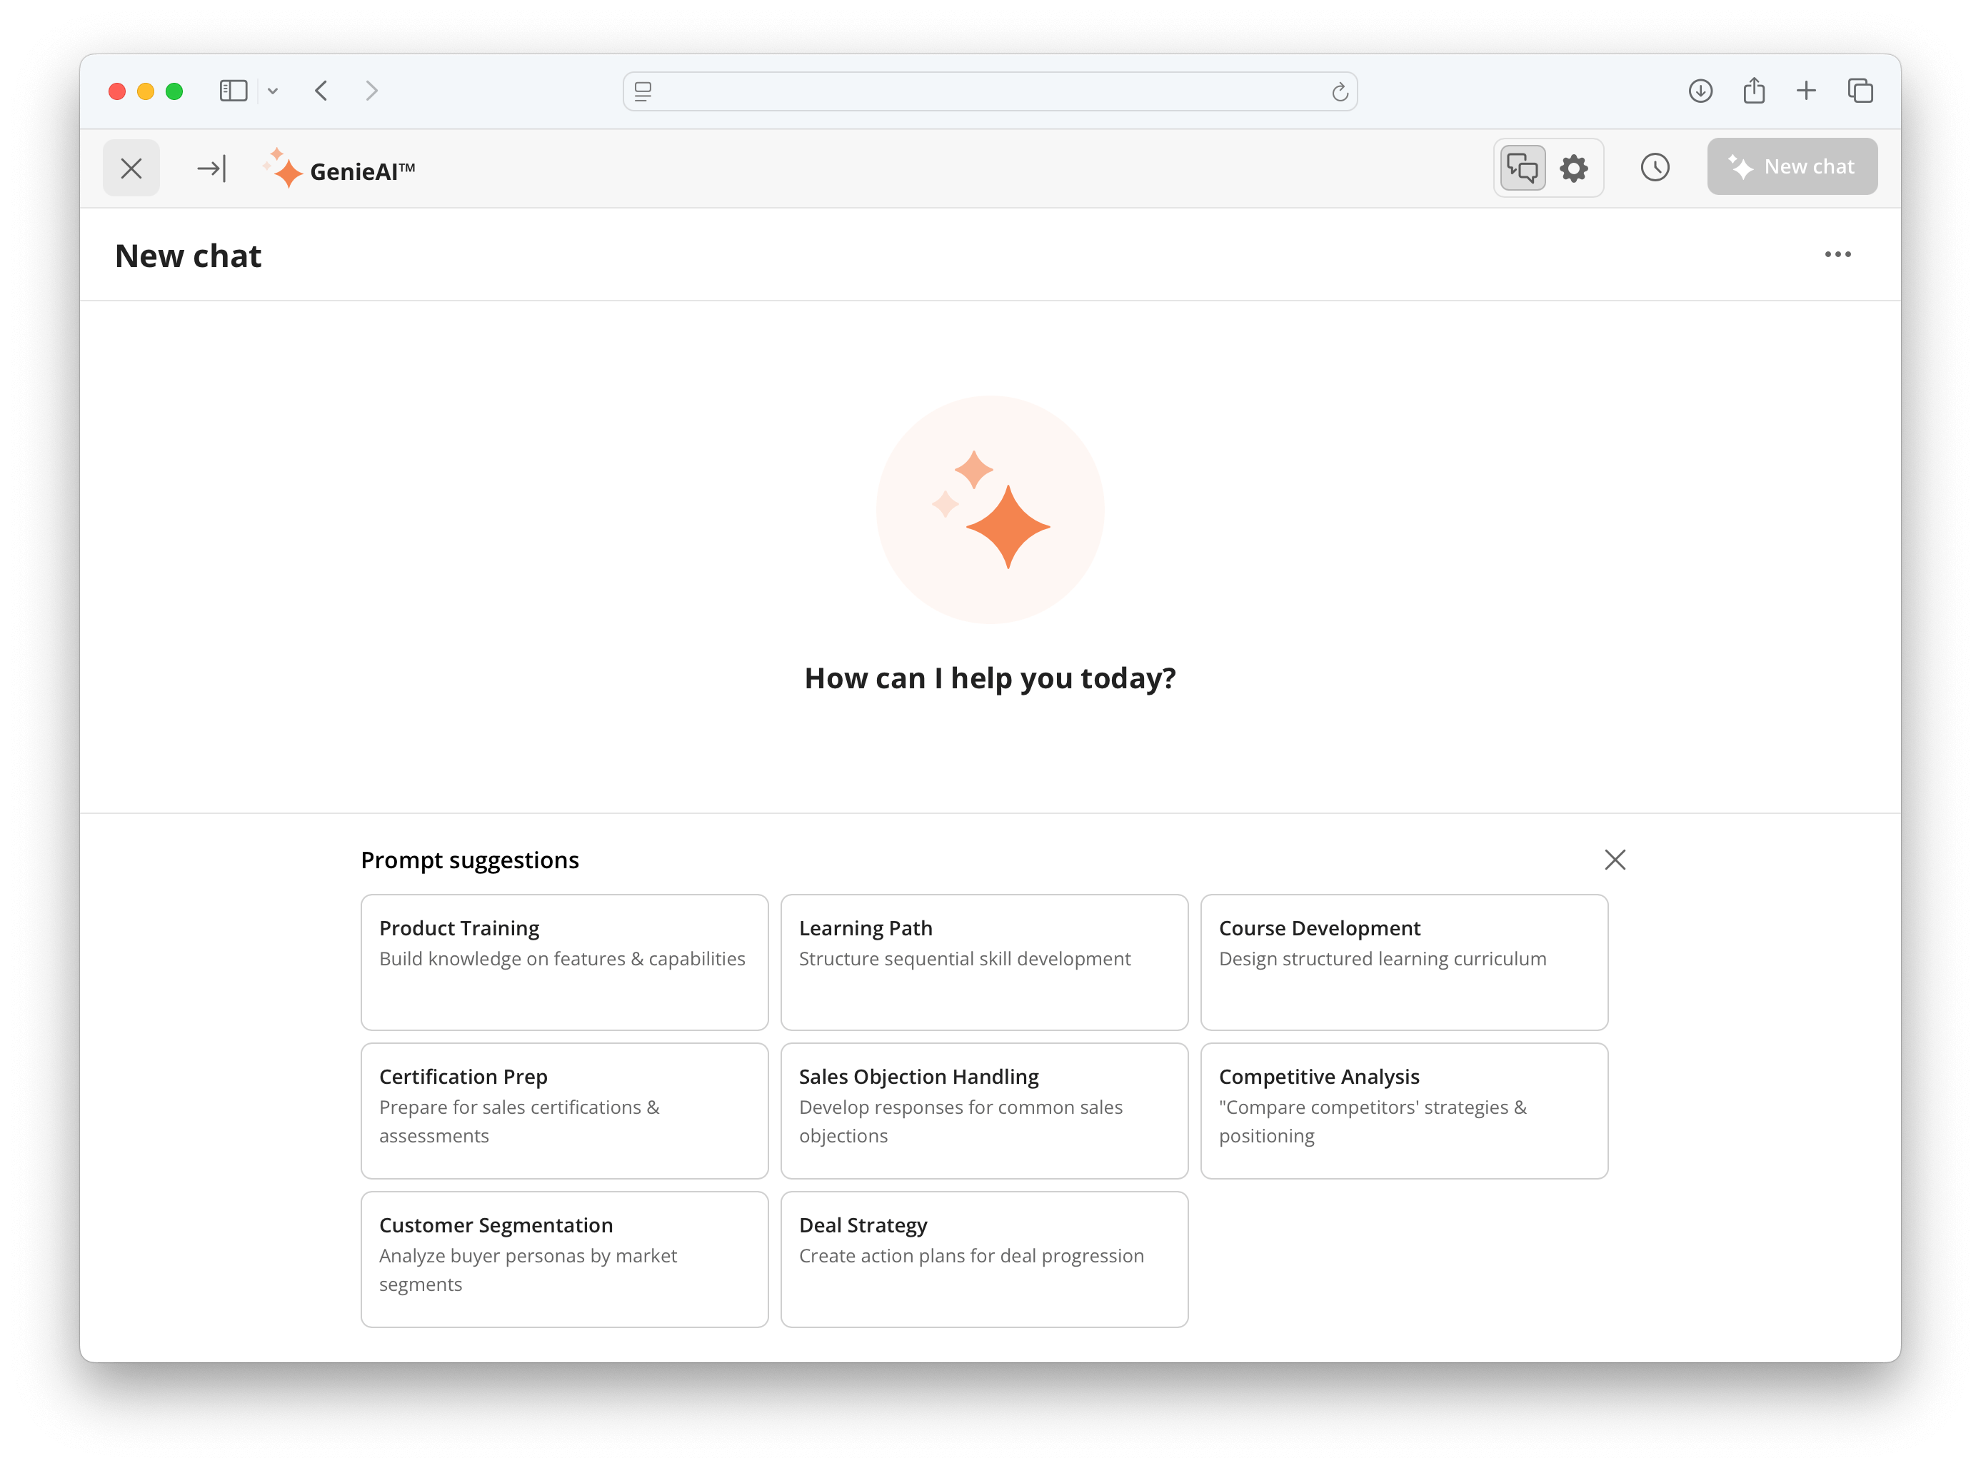Toggle the browser sidebar icon
This screenshot has width=1981, height=1468.
point(232,90)
